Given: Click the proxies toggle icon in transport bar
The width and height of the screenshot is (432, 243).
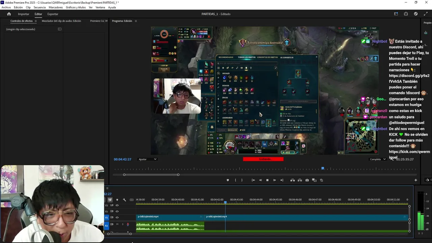Looking at the screenshot, I should coord(321,180).
